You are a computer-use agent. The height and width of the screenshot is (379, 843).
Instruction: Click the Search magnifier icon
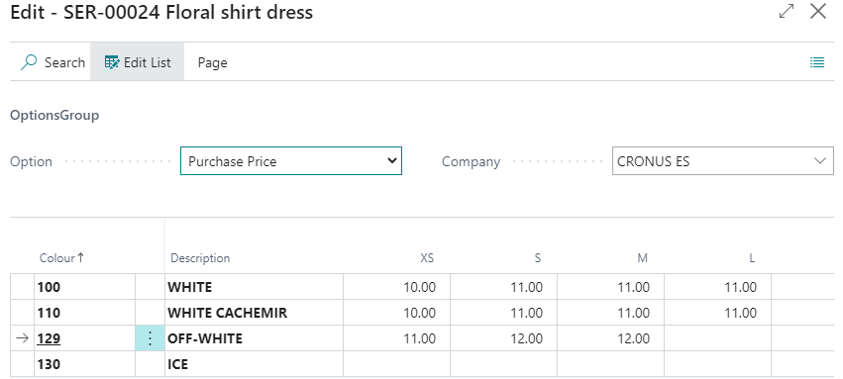point(28,62)
